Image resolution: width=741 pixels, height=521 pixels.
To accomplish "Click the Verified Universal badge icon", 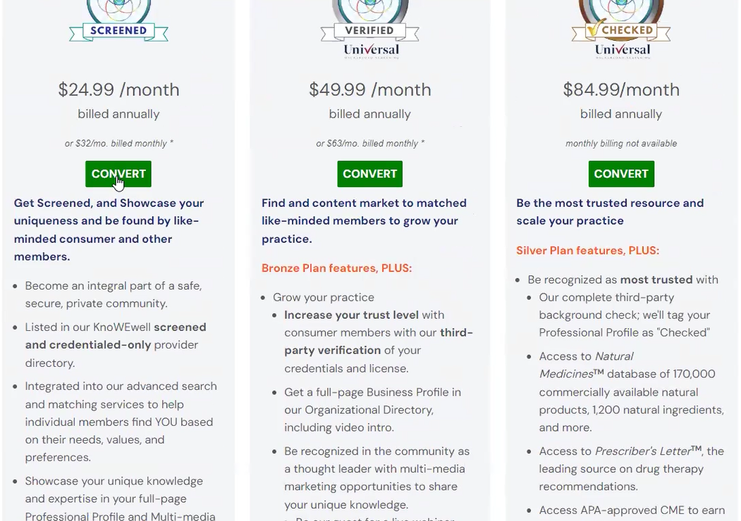I will tap(370, 30).
